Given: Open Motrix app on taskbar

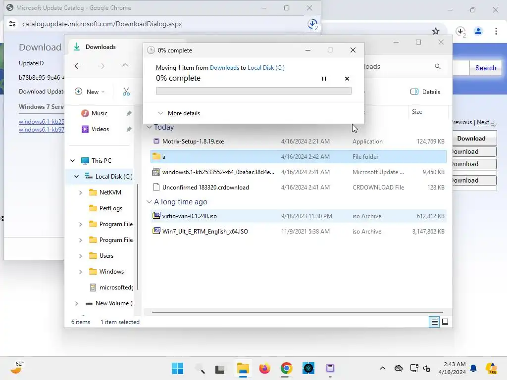Looking at the screenshot, I should 330,368.
